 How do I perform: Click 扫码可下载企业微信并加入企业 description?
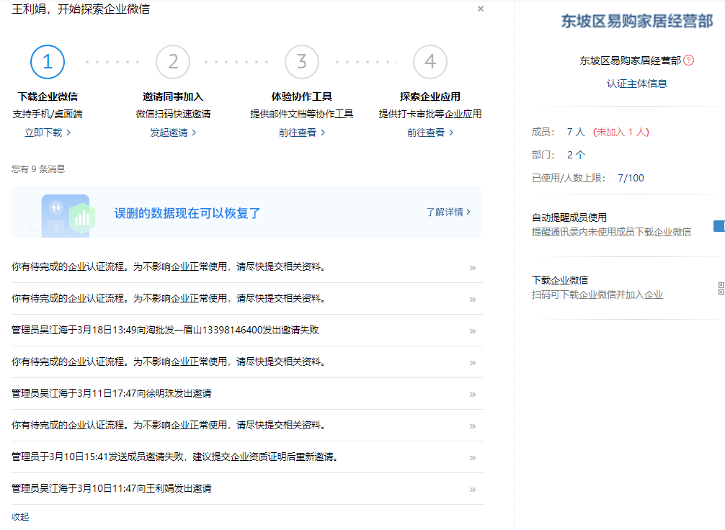click(x=597, y=295)
